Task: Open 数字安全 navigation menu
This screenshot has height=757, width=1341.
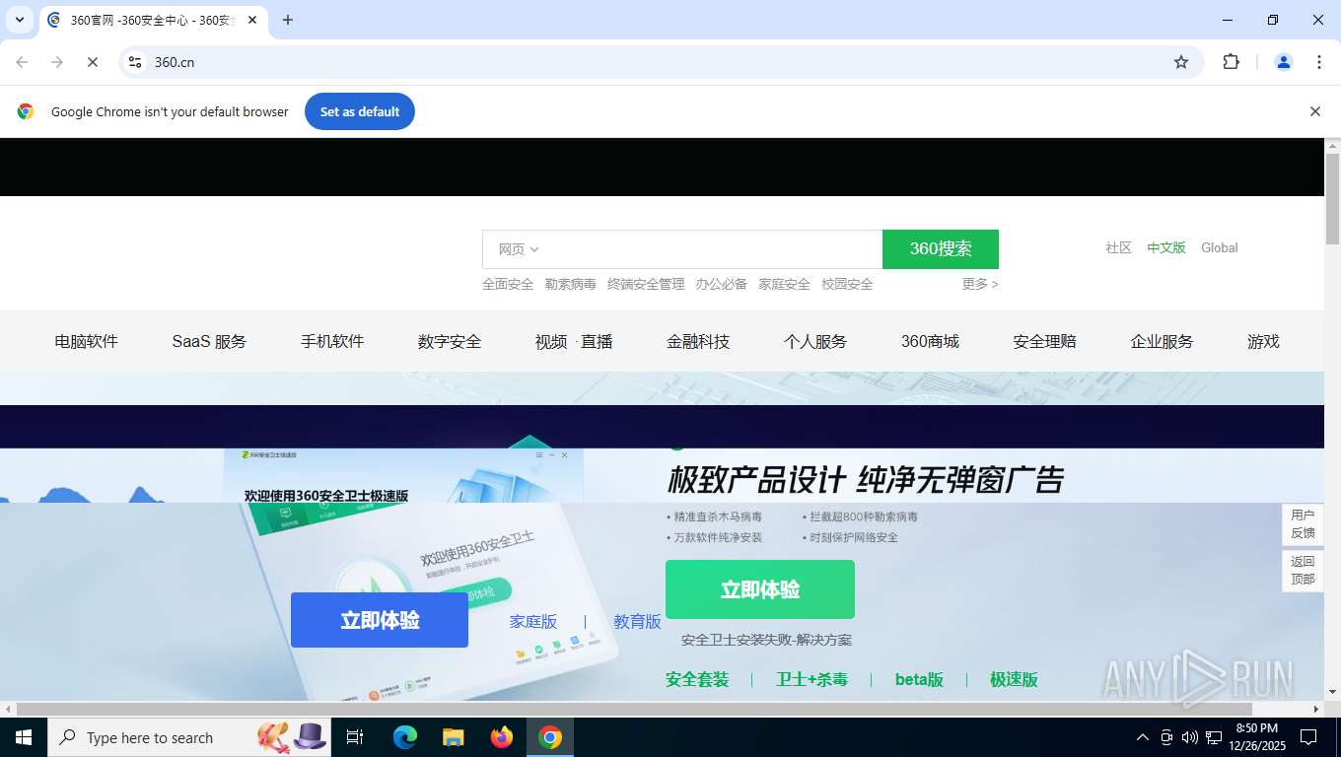Action: pyautogui.click(x=450, y=342)
